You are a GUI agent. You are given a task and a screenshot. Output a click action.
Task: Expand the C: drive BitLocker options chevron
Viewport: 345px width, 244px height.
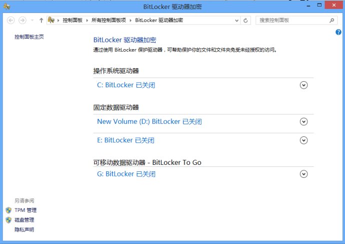point(303,85)
